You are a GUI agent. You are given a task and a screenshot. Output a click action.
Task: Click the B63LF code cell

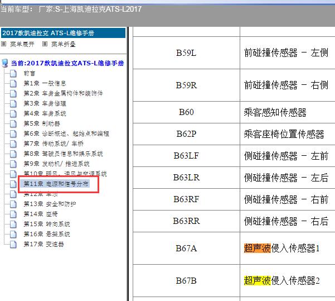coord(186,156)
